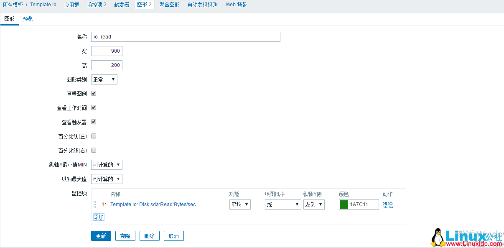Uncheck the 查看图例 checkbox
Viewport: 504px width, 248px height.
coord(94,93)
